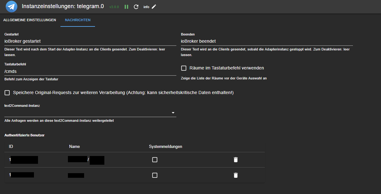Click the Instanzeinstellungen: telegram.0 title
This screenshot has width=381, height=194.
[63, 6]
